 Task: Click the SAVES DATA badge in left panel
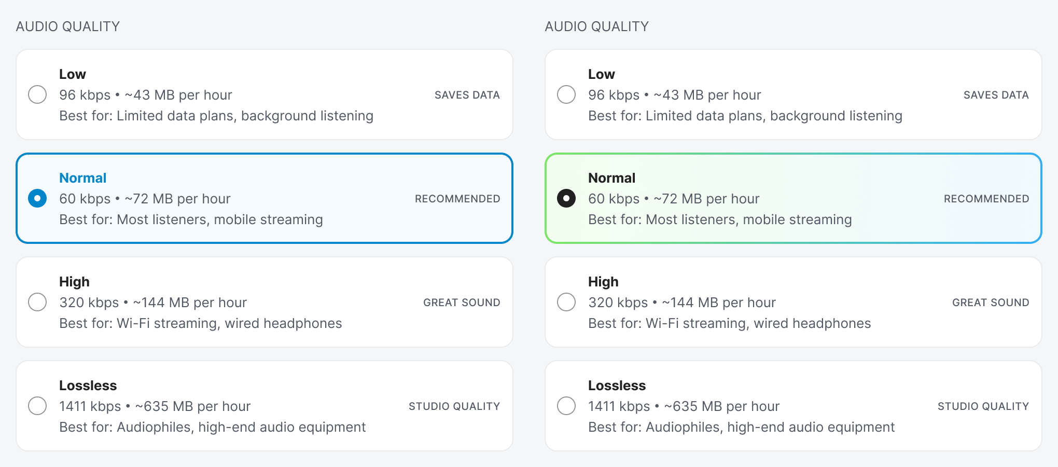pos(467,95)
